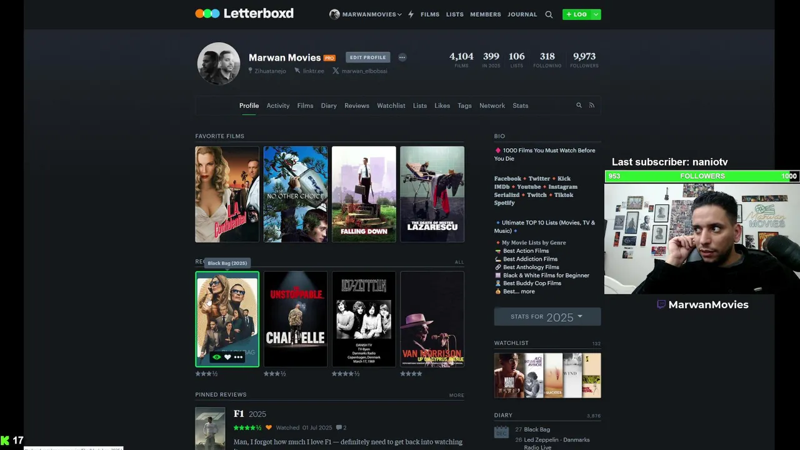Click the green LOG button
This screenshot has height=450, width=800.
(x=576, y=14)
